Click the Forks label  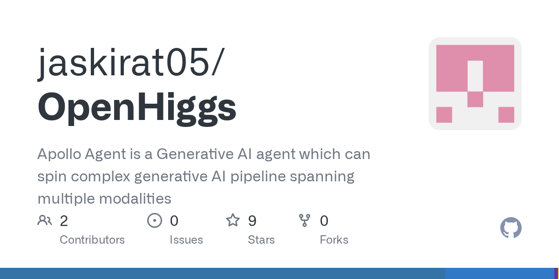(334, 240)
